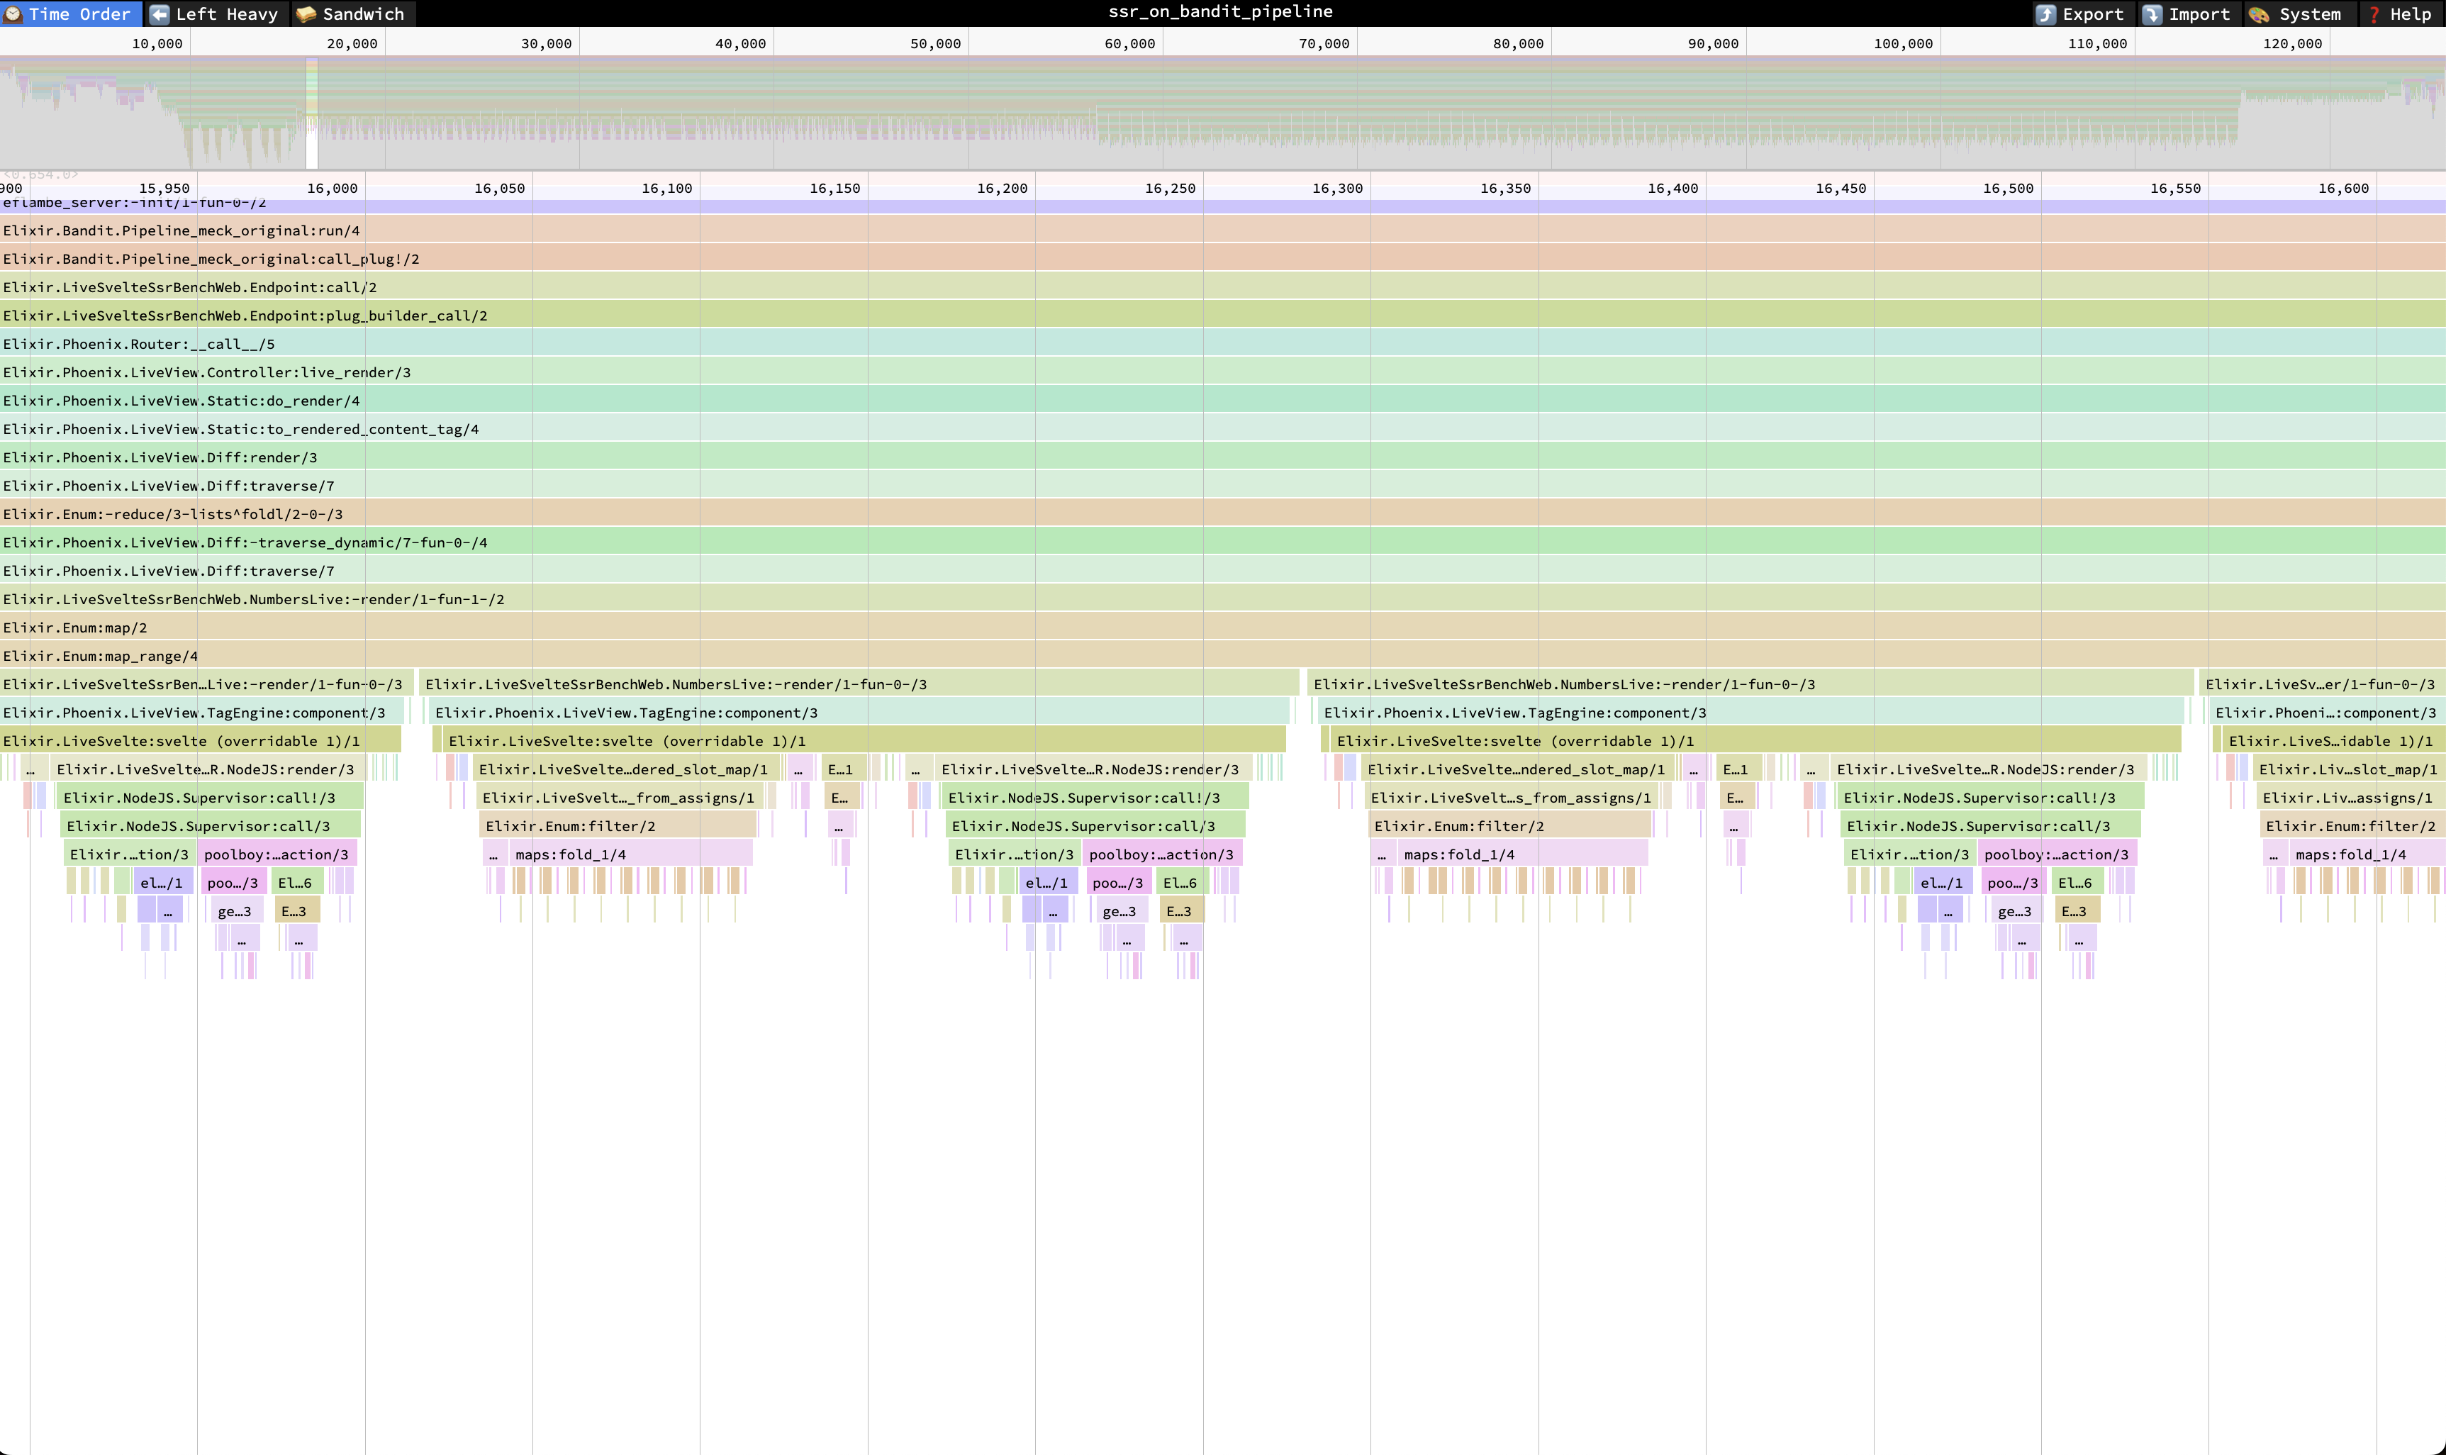Select the leftmost ge…3 frame
Viewport: 2446px width, 1455px height.
tap(238, 912)
